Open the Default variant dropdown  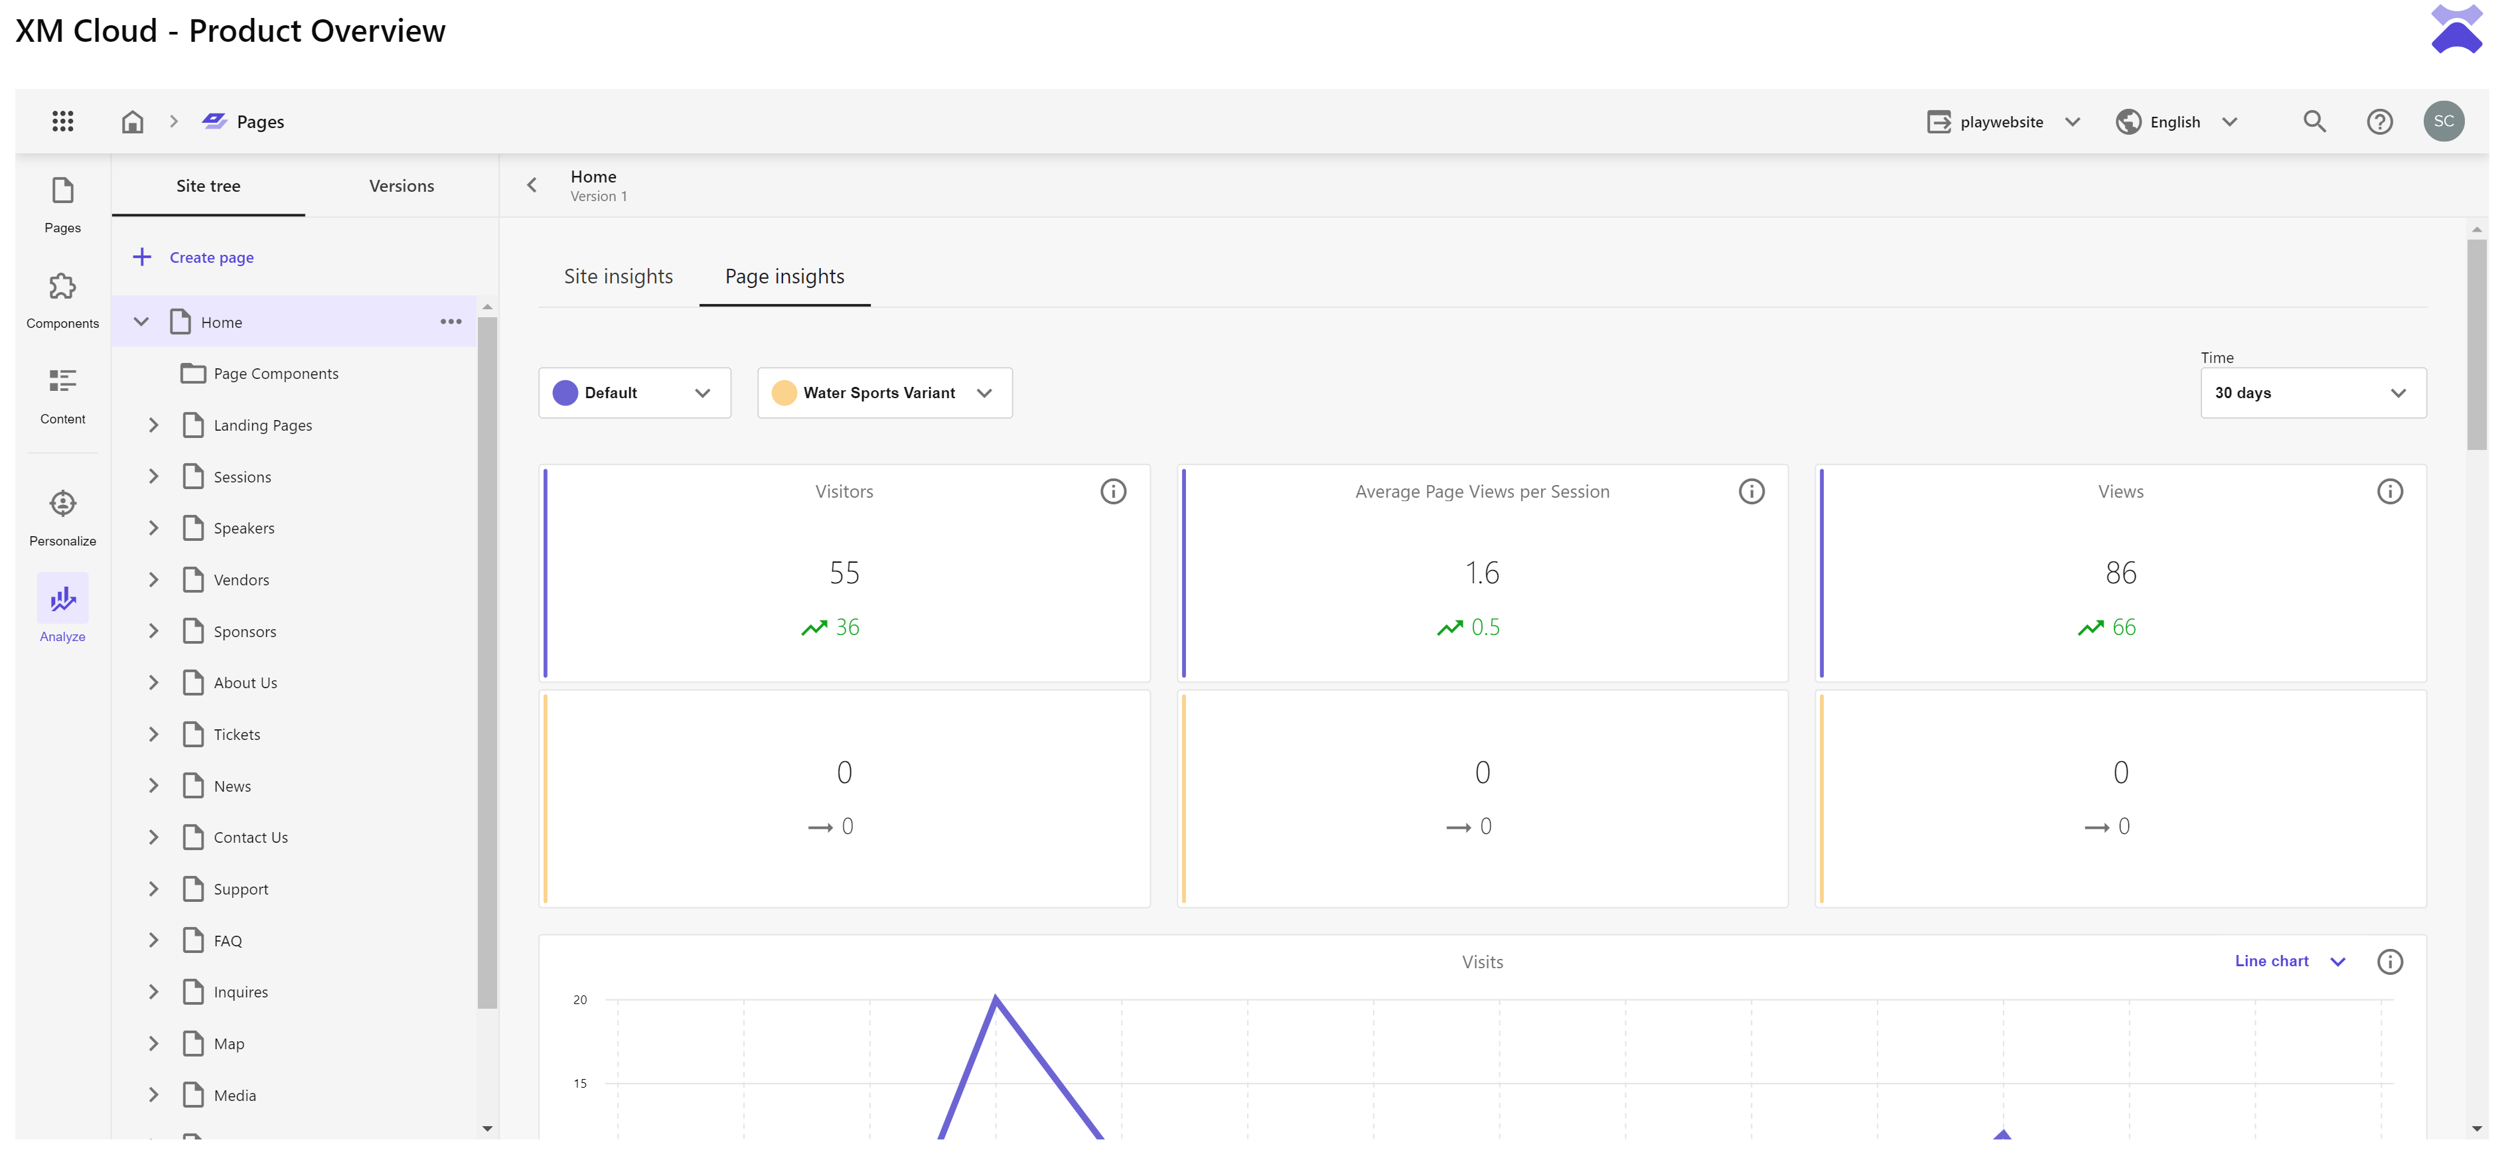click(x=634, y=393)
